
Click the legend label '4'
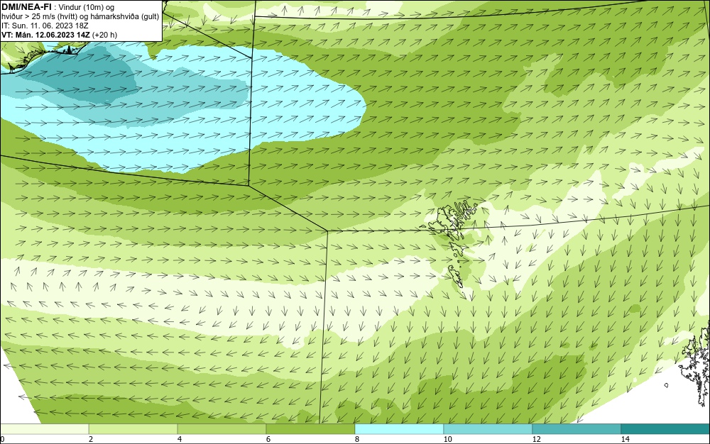tap(180, 439)
